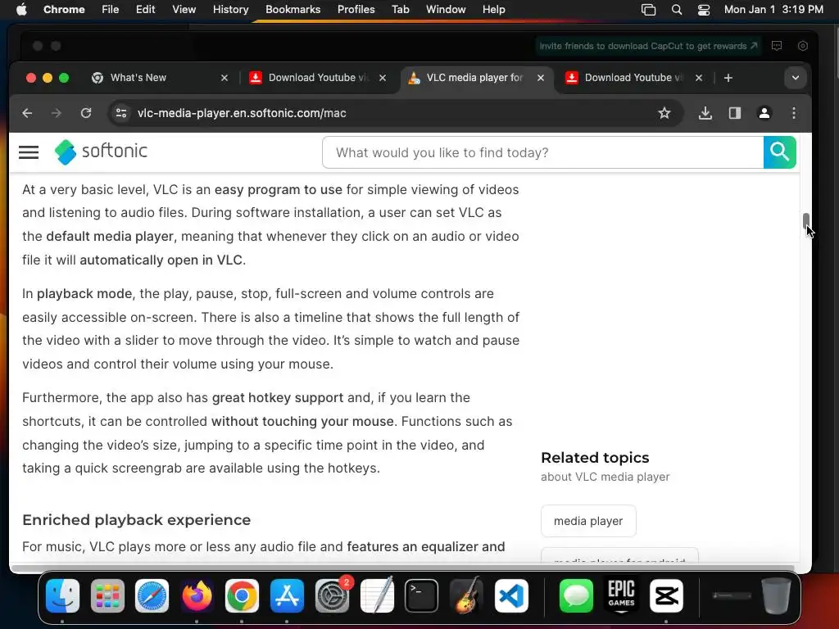839x629 pixels.
Task: Open Control Center in menu bar
Action: pos(704,10)
